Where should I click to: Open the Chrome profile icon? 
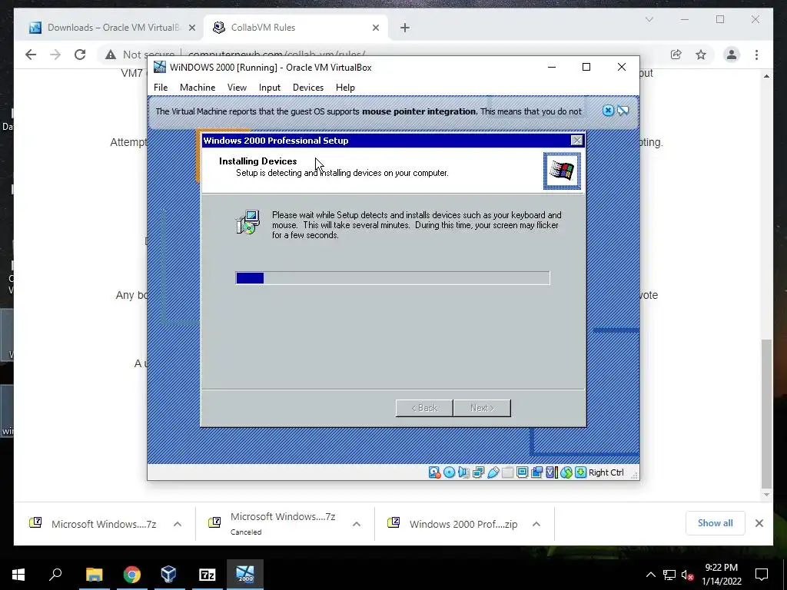point(732,55)
